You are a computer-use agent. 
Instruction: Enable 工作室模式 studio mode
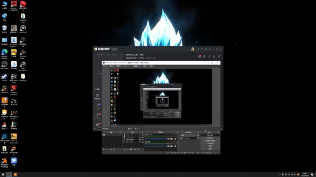(x=210, y=144)
